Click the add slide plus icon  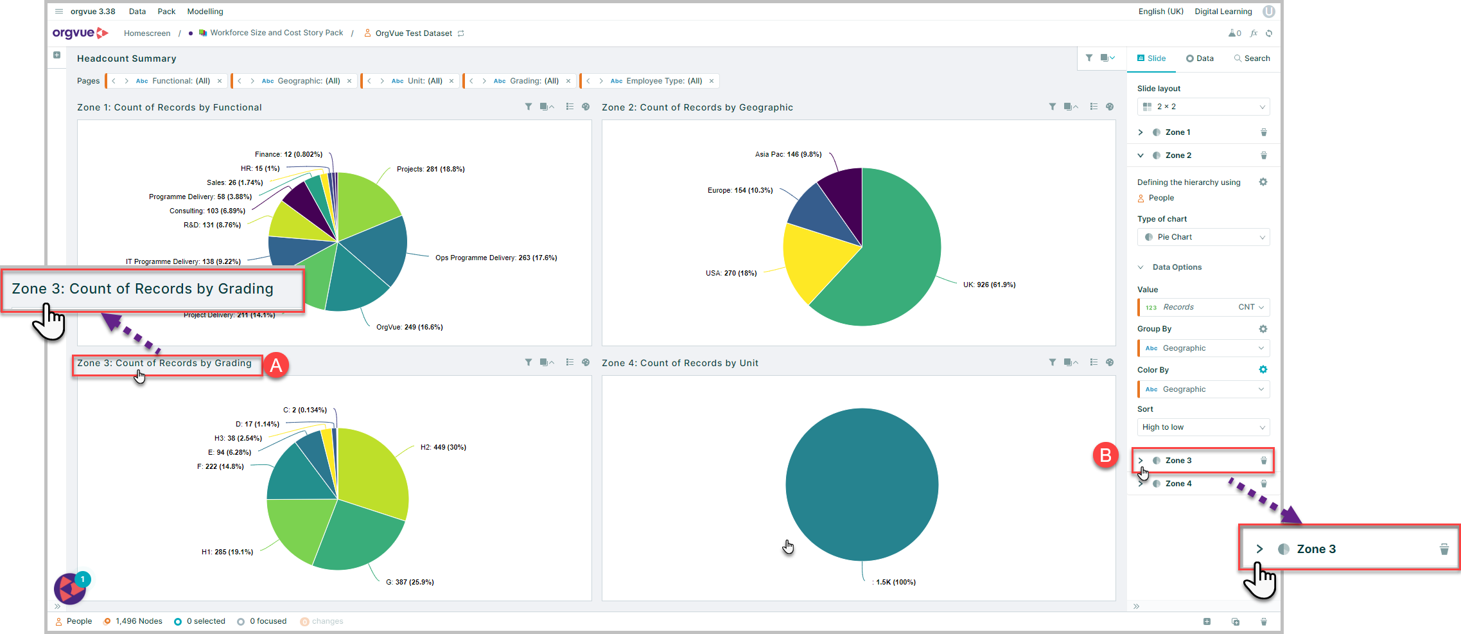click(57, 55)
